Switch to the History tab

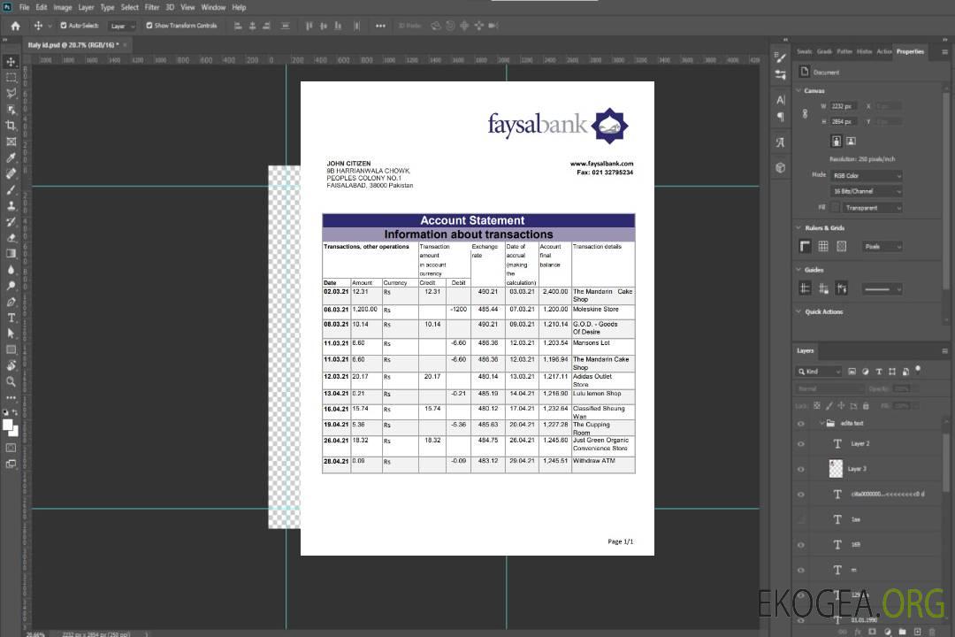pyautogui.click(x=864, y=52)
